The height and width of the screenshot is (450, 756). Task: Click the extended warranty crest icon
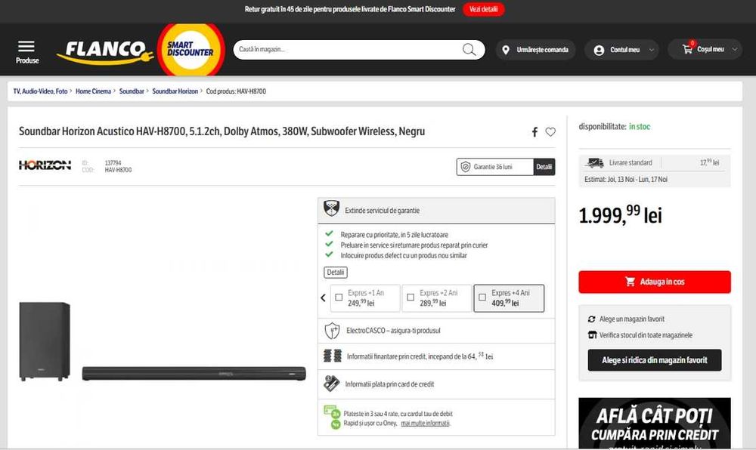click(331, 208)
